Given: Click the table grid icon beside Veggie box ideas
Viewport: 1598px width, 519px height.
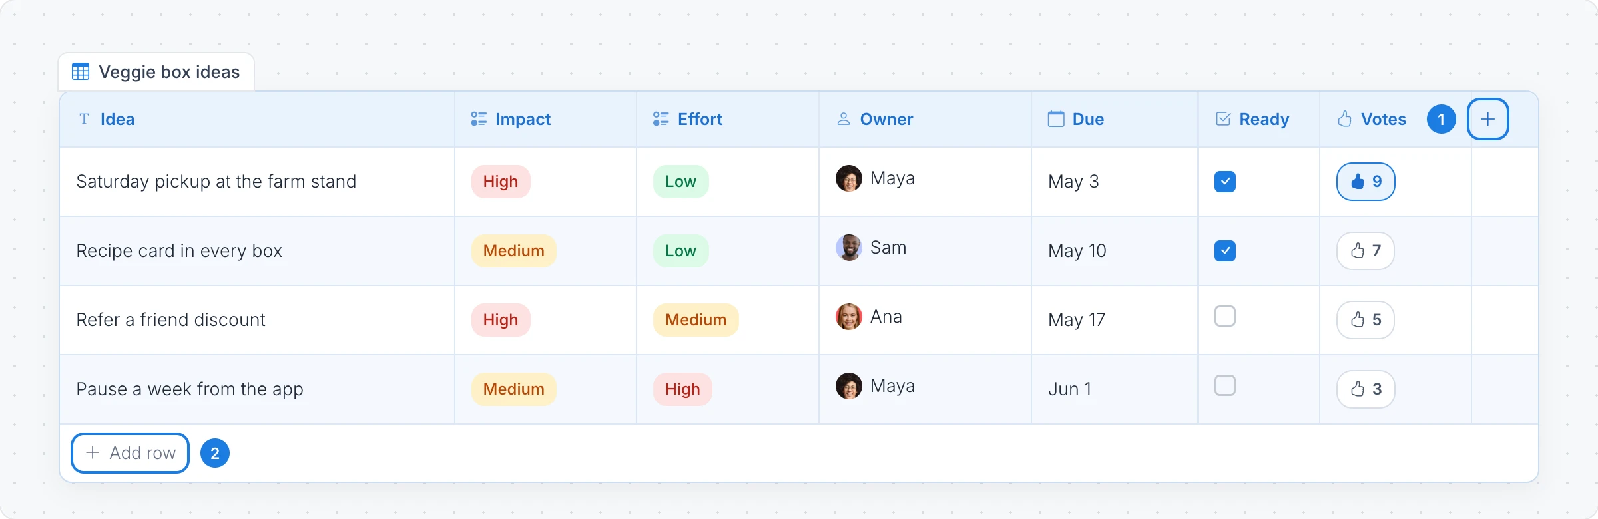Looking at the screenshot, I should pyautogui.click(x=81, y=72).
